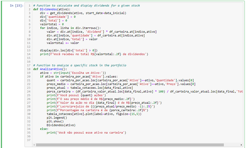
Task: Click the plt.show() line
Action: (55, 121)
